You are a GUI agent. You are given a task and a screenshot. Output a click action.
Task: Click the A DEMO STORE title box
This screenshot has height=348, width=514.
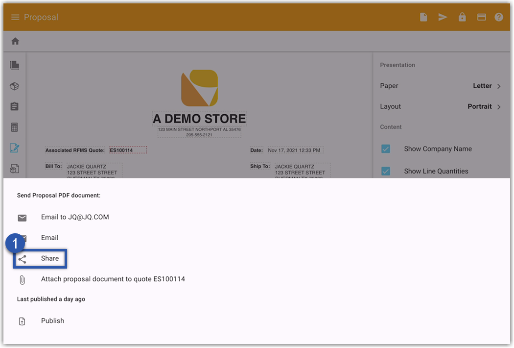[199, 119]
